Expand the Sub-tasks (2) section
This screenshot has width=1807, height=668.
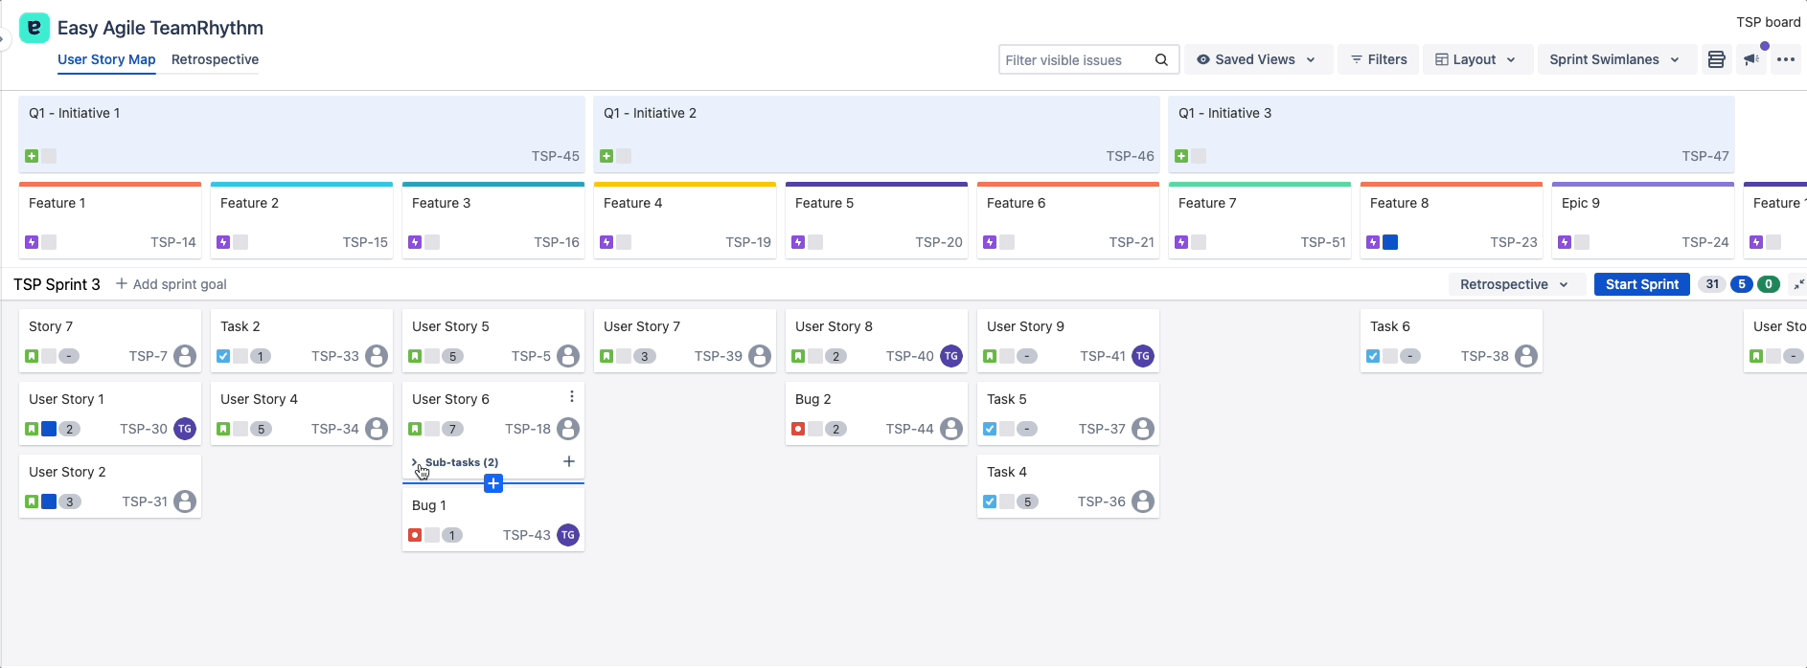tap(416, 462)
